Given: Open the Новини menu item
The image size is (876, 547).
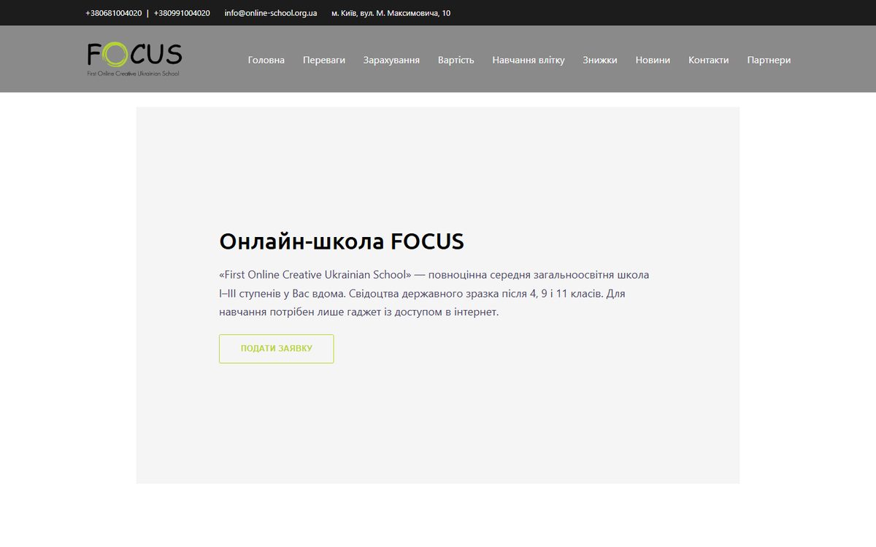Looking at the screenshot, I should (653, 60).
